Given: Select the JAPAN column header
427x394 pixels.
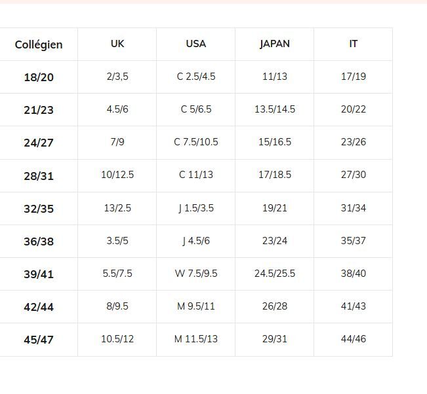Looking at the screenshot, I should [x=275, y=44].
